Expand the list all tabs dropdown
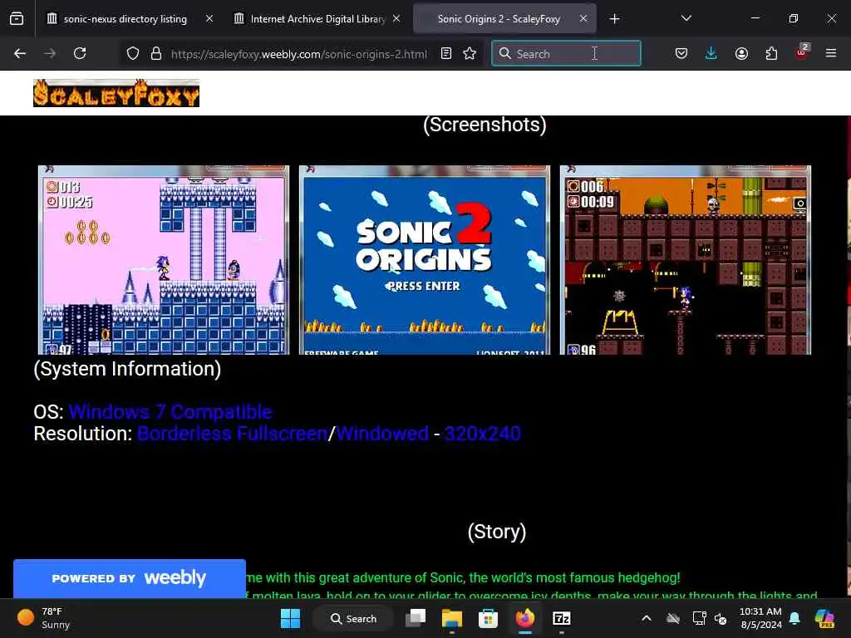Viewport: 851px width, 638px height. 686,18
